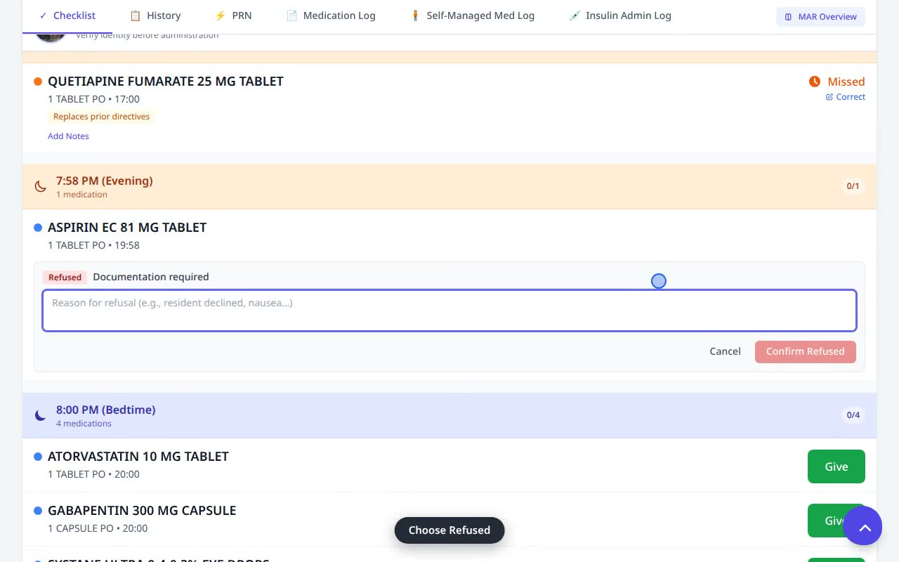Image resolution: width=899 pixels, height=562 pixels.
Task: Click the page icon on Medication Log tab
Action: click(x=291, y=15)
